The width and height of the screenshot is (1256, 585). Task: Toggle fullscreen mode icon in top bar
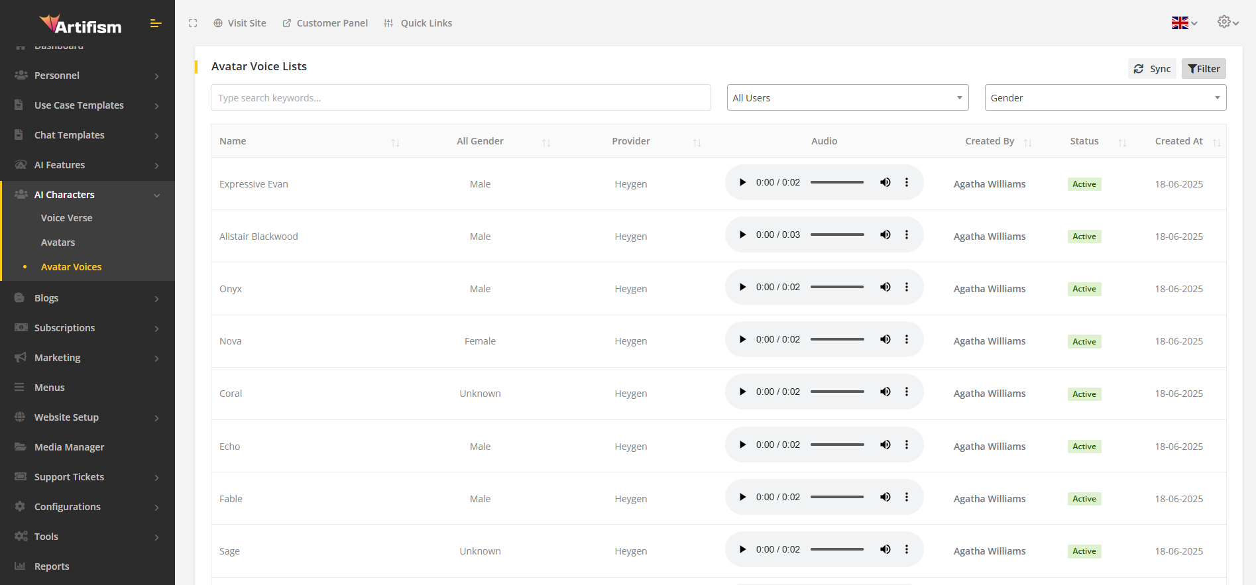coord(193,23)
